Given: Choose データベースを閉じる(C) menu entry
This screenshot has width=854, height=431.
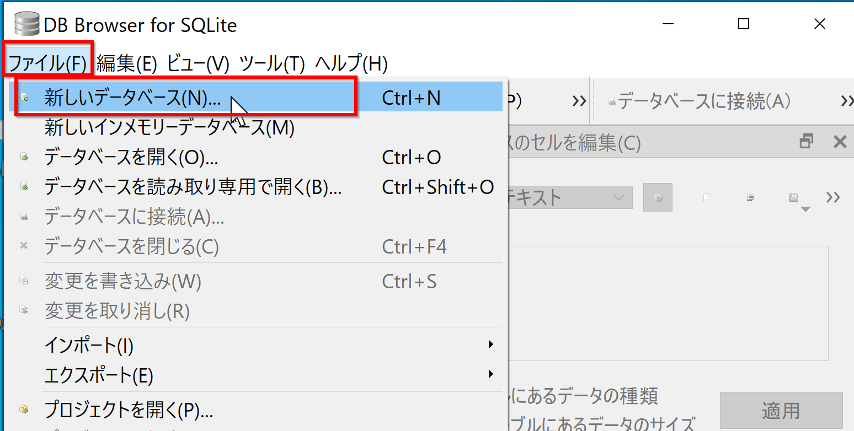Looking at the screenshot, I should (x=257, y=246).
